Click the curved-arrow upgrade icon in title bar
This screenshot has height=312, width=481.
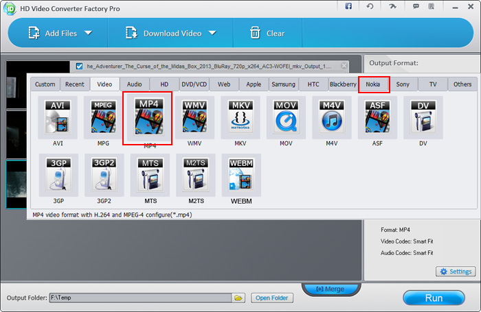point(392,6)
